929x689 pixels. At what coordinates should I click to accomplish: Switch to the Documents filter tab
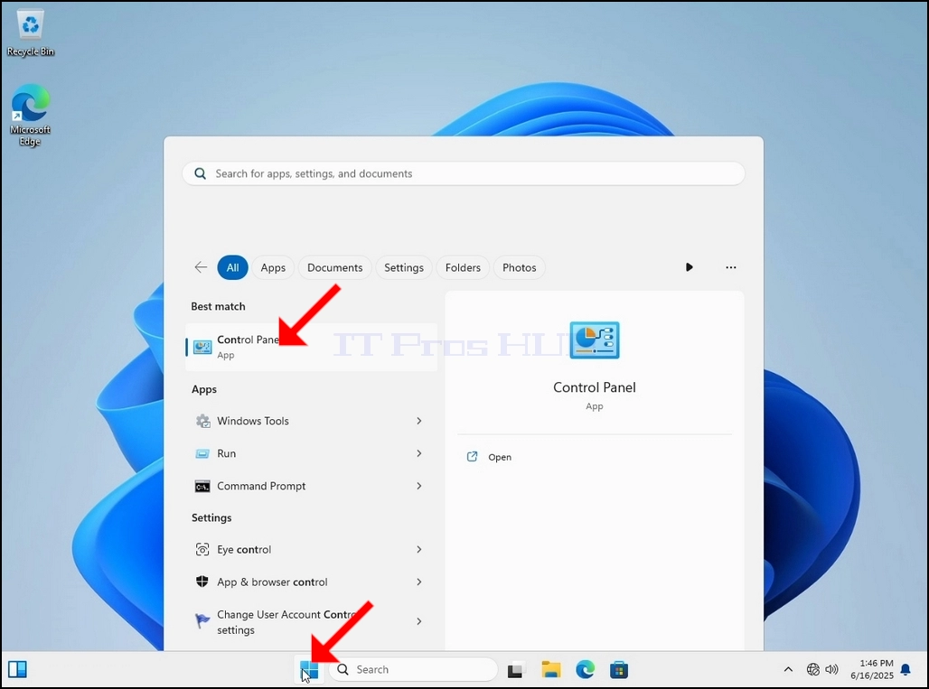[334, 267]
